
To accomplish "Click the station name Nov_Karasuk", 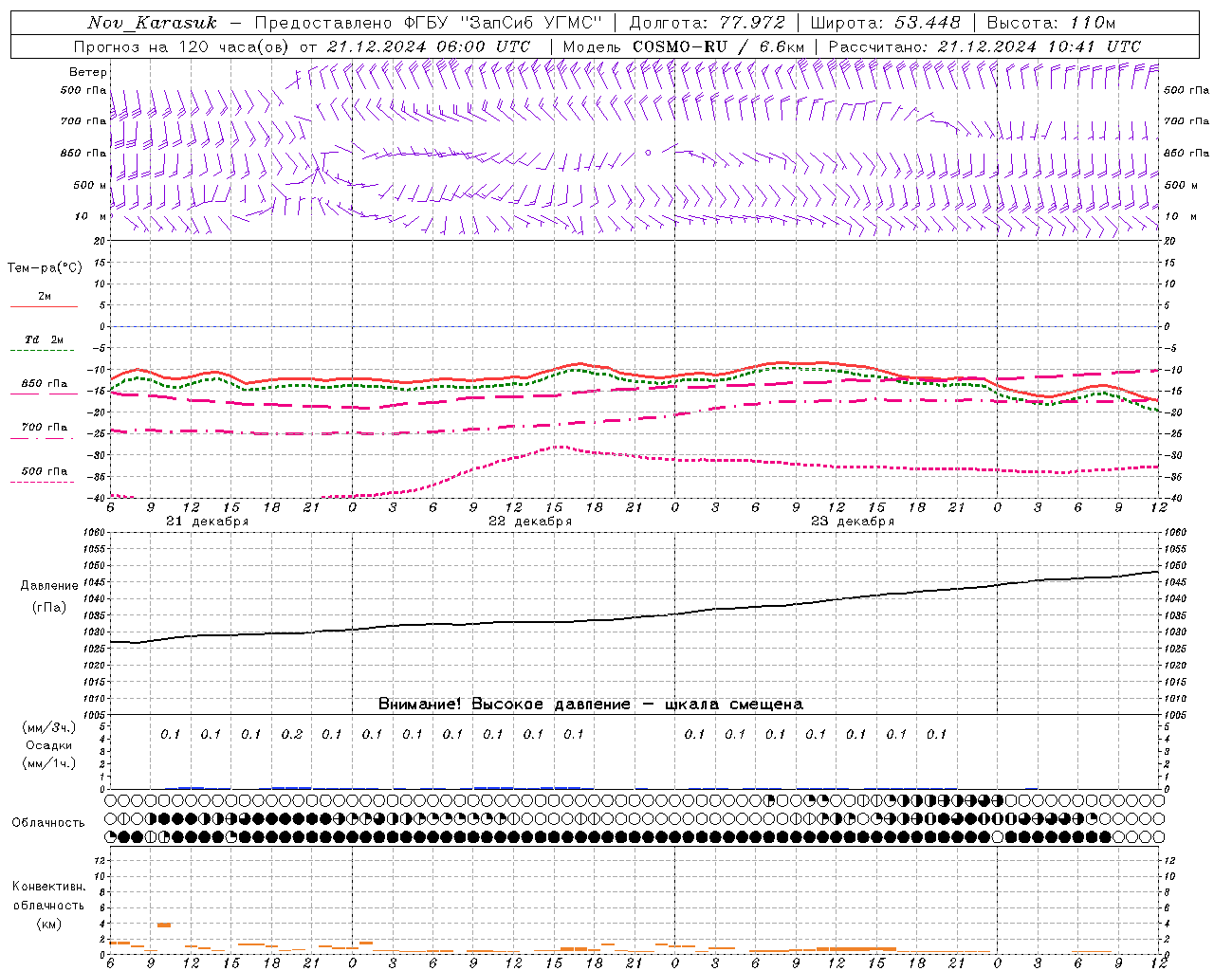I will pyautogui.click(x=152, y=23).
